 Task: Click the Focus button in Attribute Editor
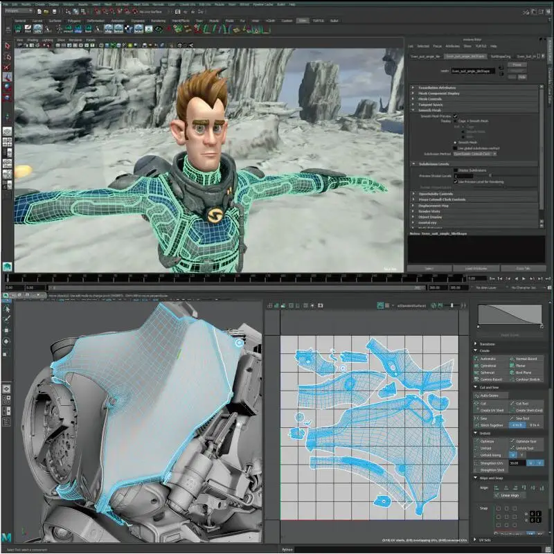(517, 65)
